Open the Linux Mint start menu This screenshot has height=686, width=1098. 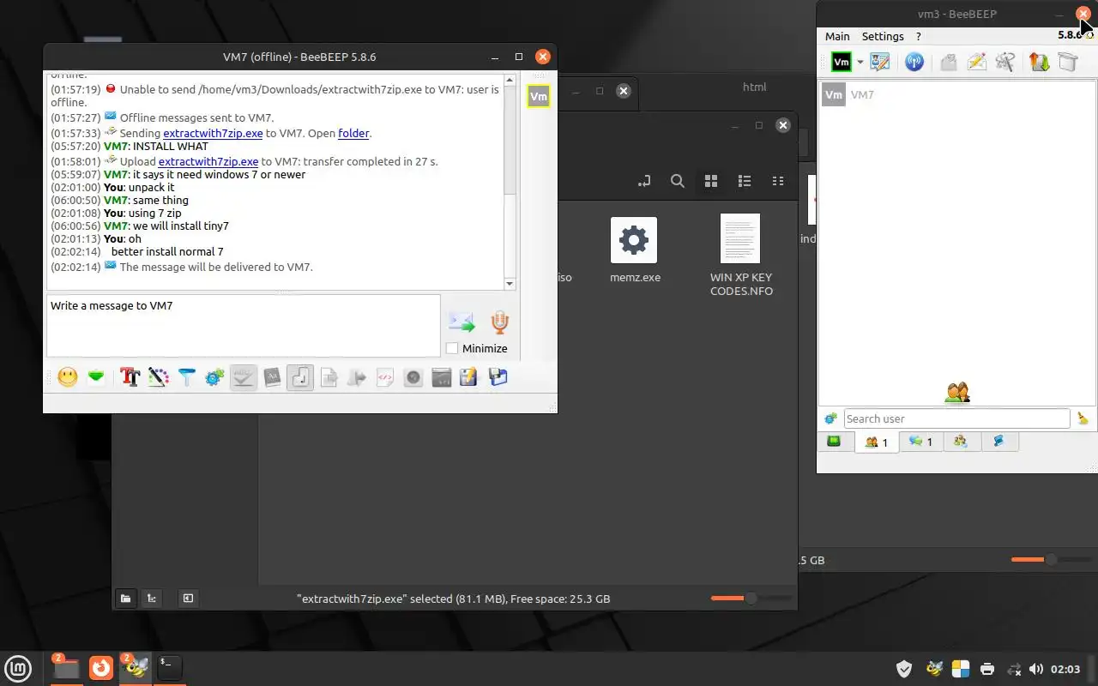[x=18, y=667]
